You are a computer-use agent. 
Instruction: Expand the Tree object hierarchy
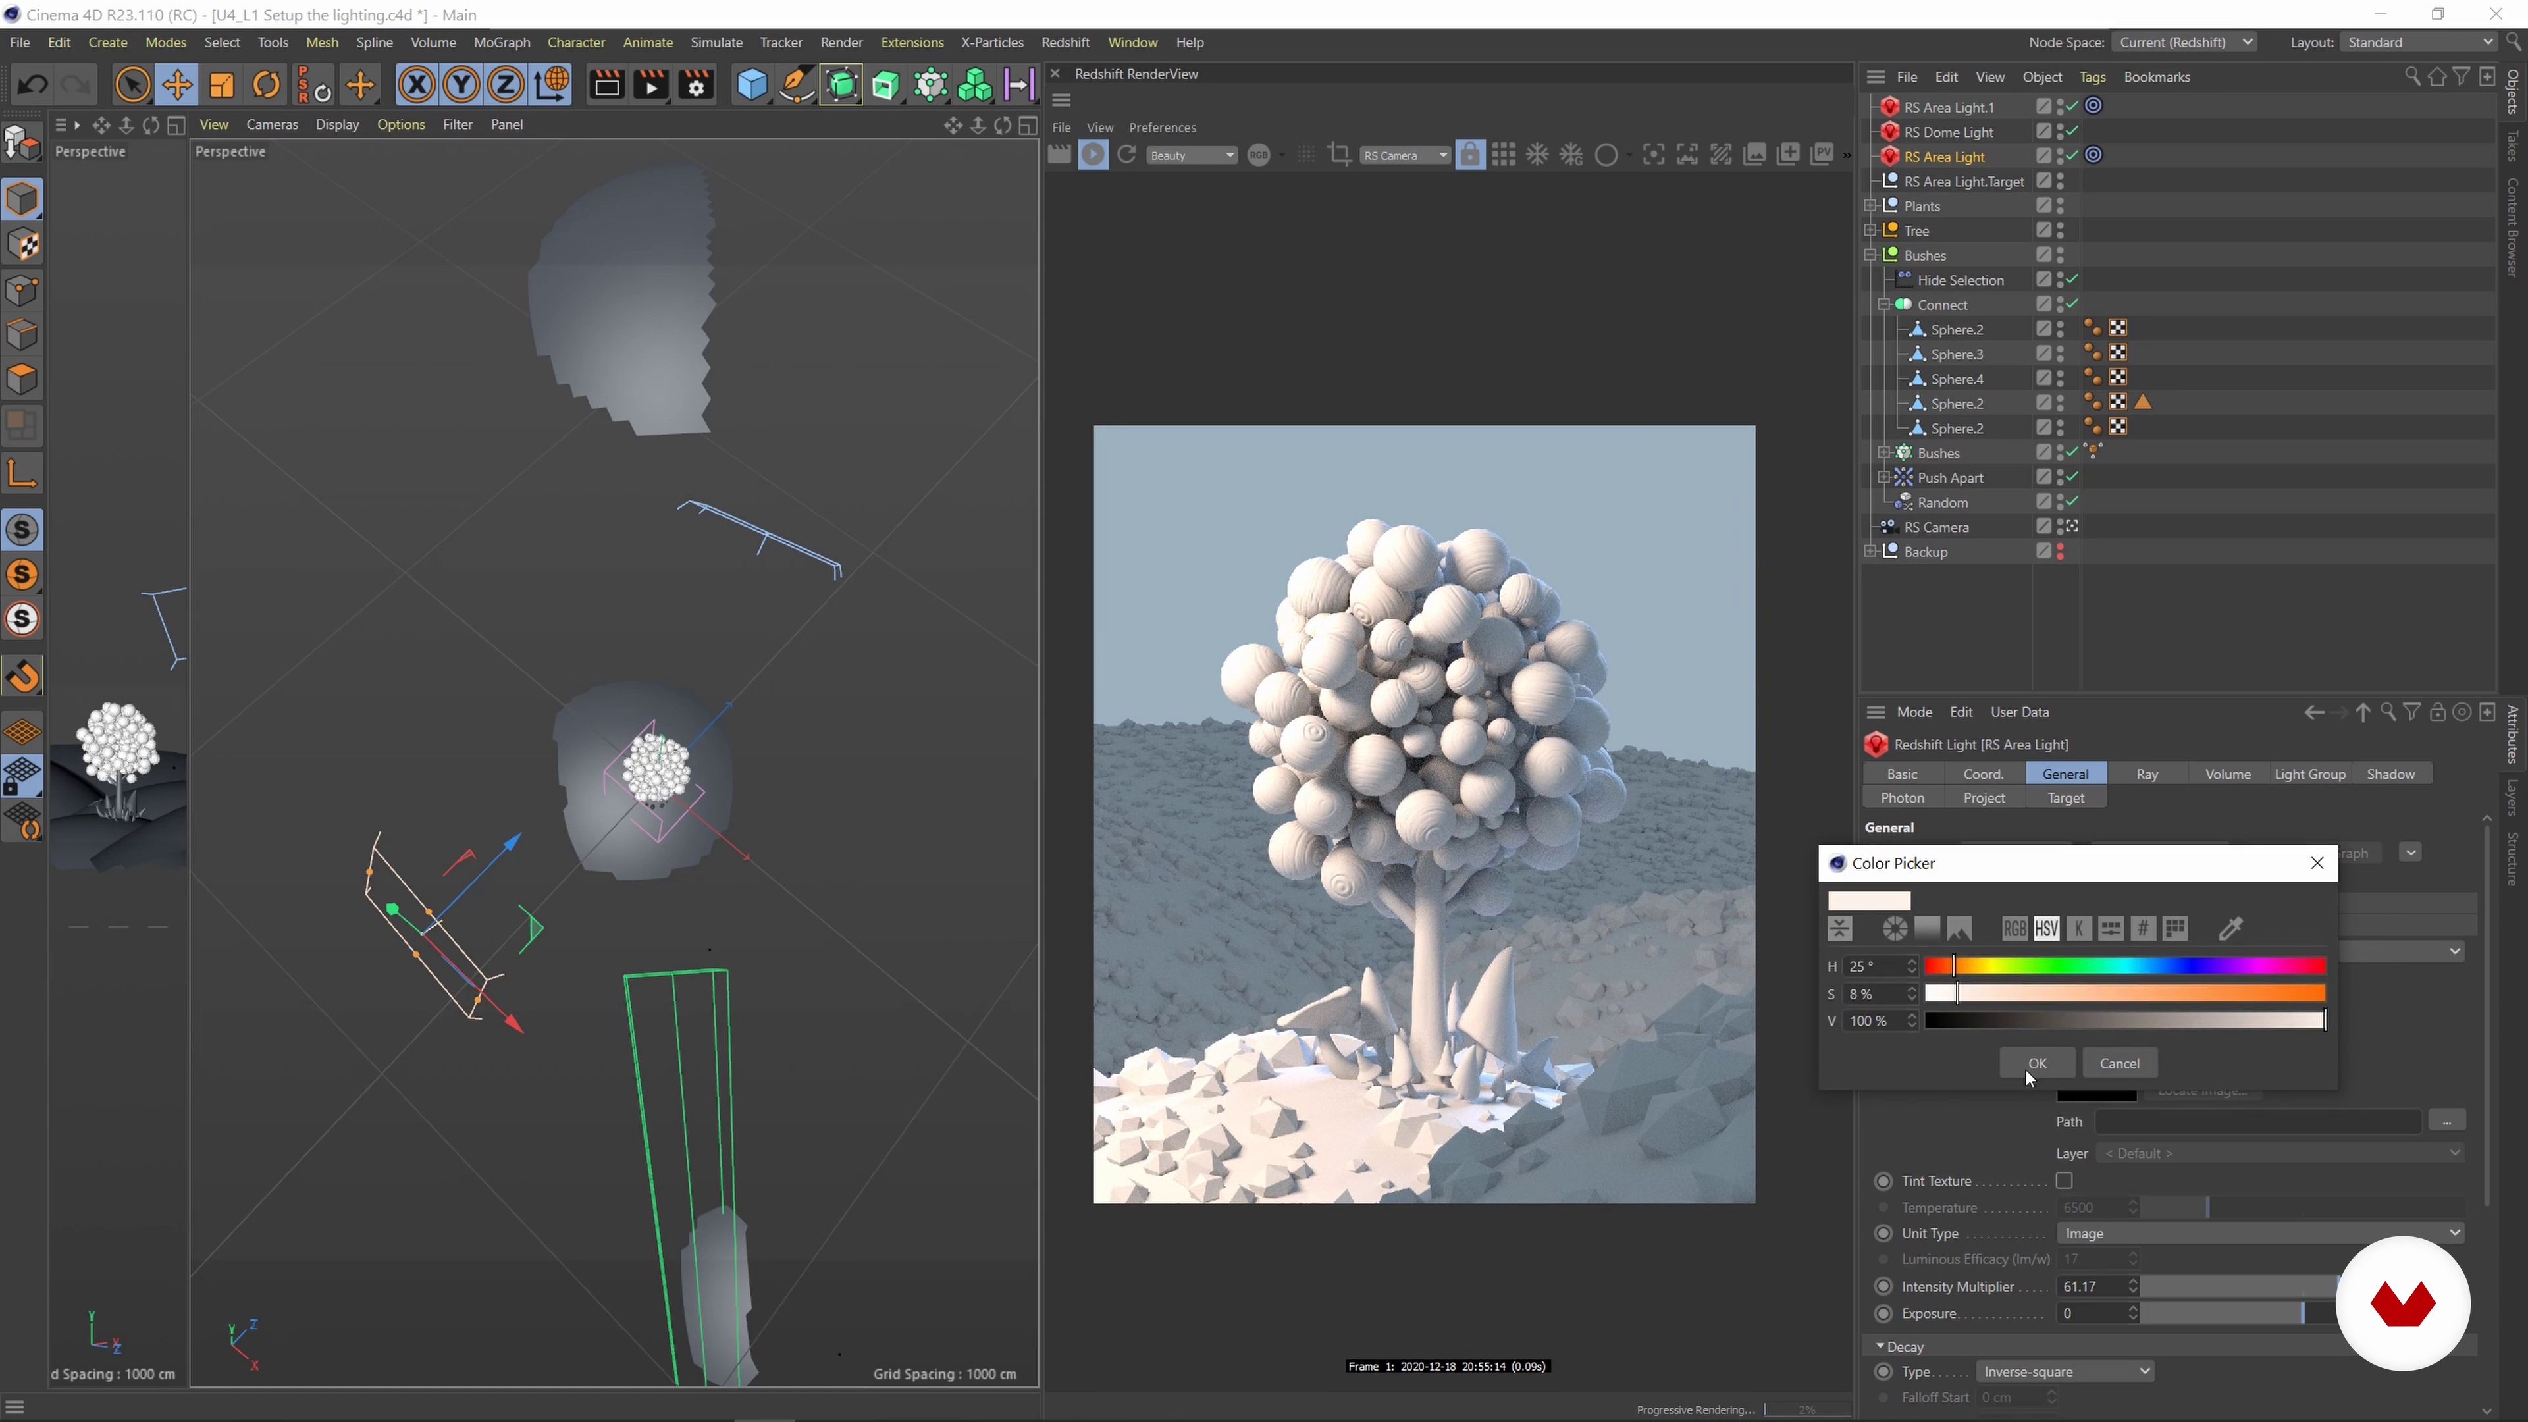pyautogui.click(x=1870, y=230)
